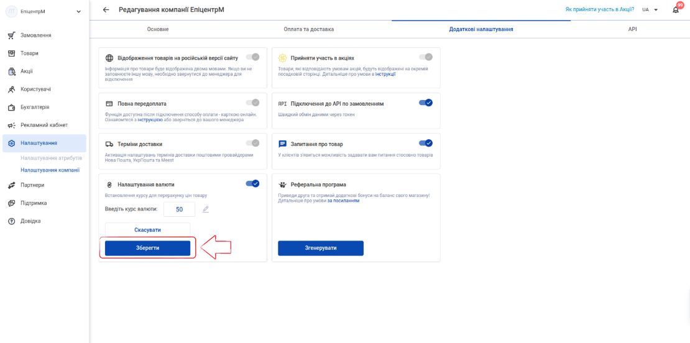The width and height of the screenshot is (690, 343).
Task: Open the notifications bell icon
Action: pos(676,10)
